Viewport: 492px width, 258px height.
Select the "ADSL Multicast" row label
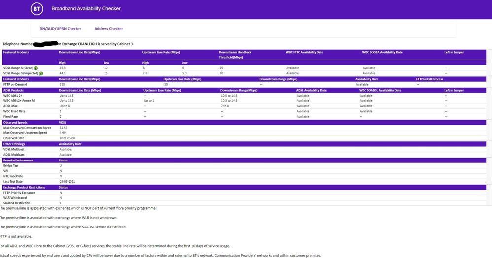[14, 155]
